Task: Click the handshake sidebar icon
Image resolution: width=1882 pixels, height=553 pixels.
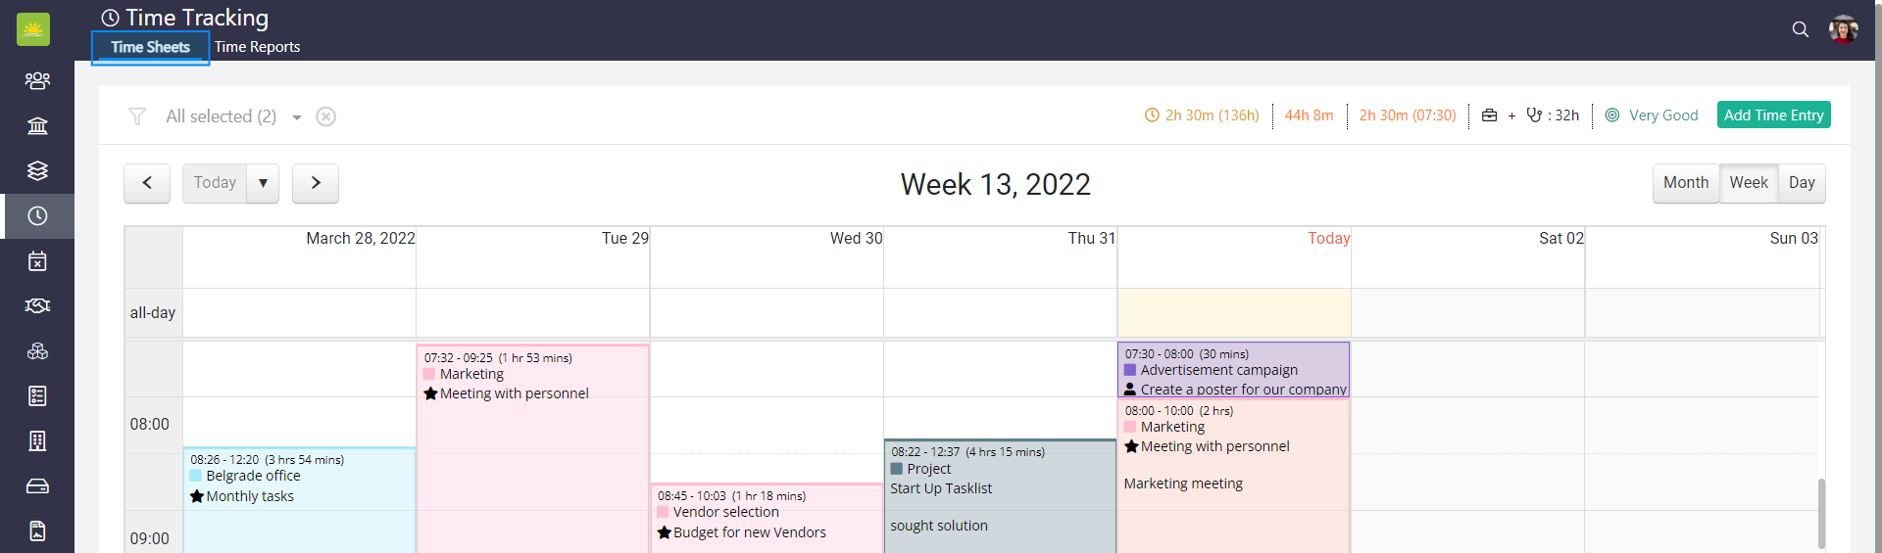Action: (37, 305)
